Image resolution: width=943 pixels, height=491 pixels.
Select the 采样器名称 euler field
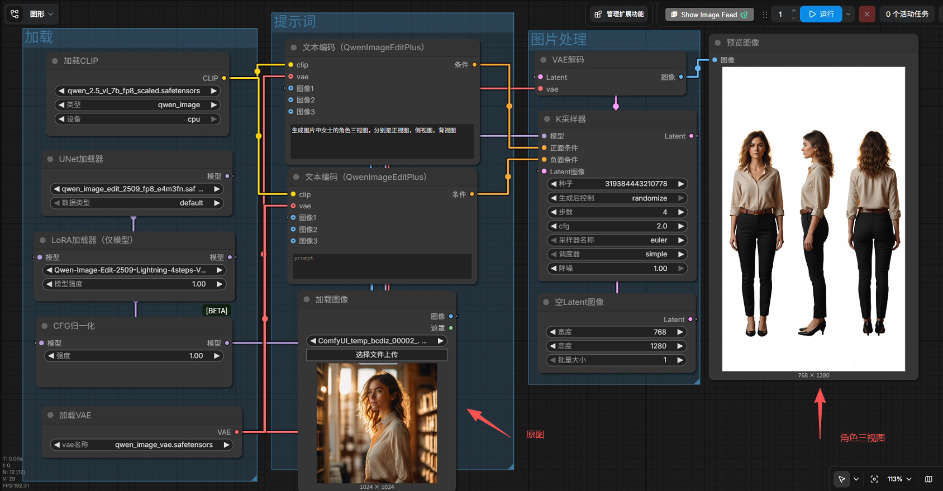pos(617,240)
